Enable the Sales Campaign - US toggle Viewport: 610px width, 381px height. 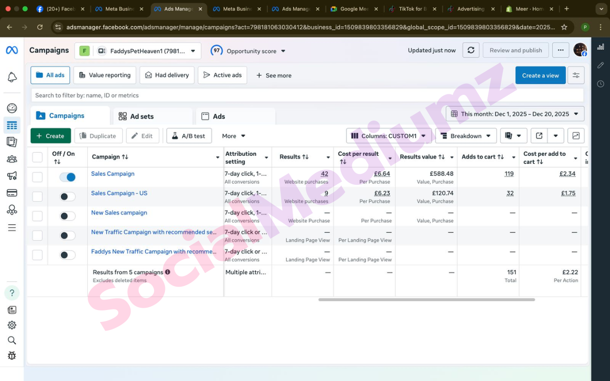coord(68,197)
